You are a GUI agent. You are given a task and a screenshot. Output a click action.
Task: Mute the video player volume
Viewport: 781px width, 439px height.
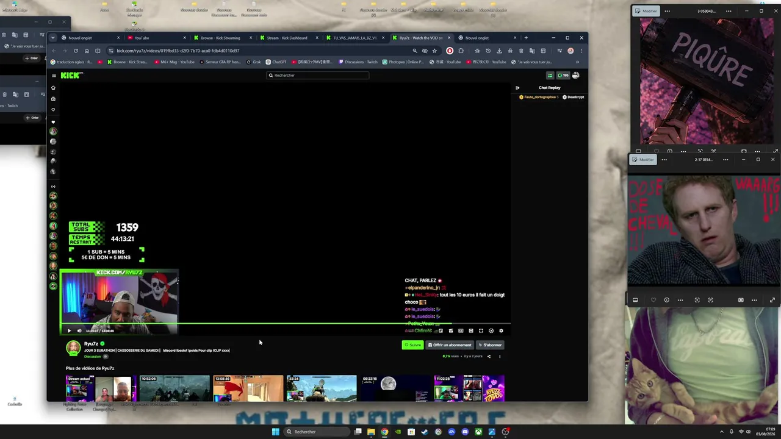[x=79, y=330]
